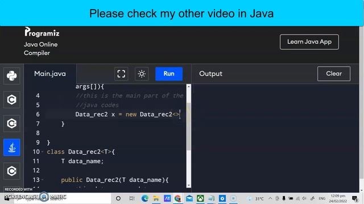Image resolution: width=364 pixels, height=204 pixels.
Task: Click the '//java codes' comment line
Action: click(97, 105)
